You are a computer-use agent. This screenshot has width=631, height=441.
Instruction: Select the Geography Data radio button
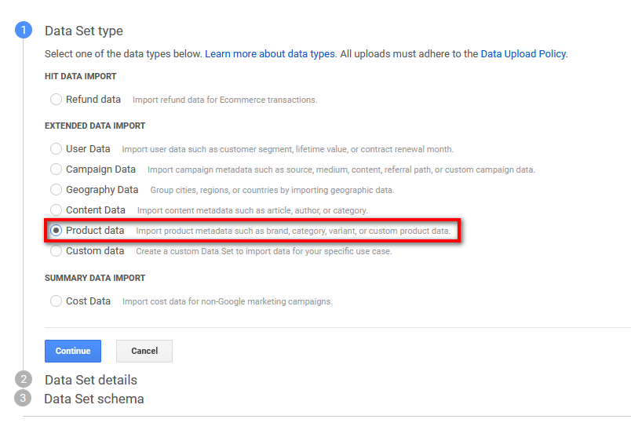pos(56,189)
